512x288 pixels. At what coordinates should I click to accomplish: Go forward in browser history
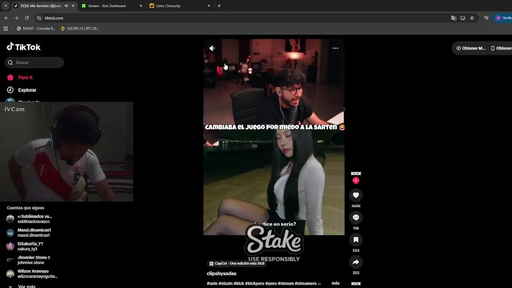coord(16,18)
